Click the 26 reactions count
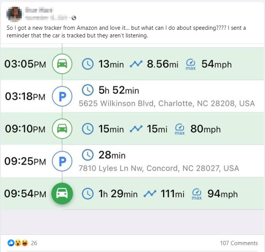Screen dimensions: 265x252 pyautogui.click(x=34, y=243)
